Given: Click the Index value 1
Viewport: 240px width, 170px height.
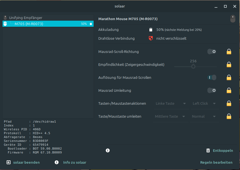Looking at the screenshot, I should tap(34, 125).
